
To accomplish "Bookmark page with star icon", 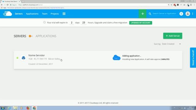I will click(x=171, y=5).
